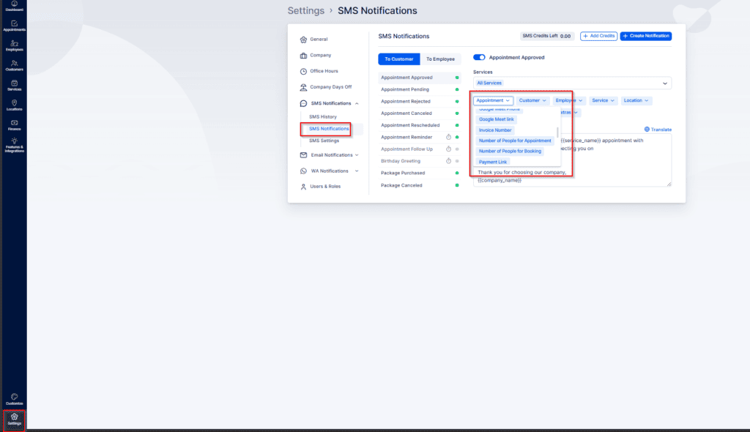Click the timer icon for Appointment Reminder
This screenshot has height=432, width=750.
449,138
